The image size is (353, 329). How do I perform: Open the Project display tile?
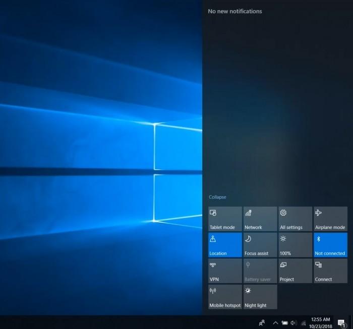tap(295, 271)
